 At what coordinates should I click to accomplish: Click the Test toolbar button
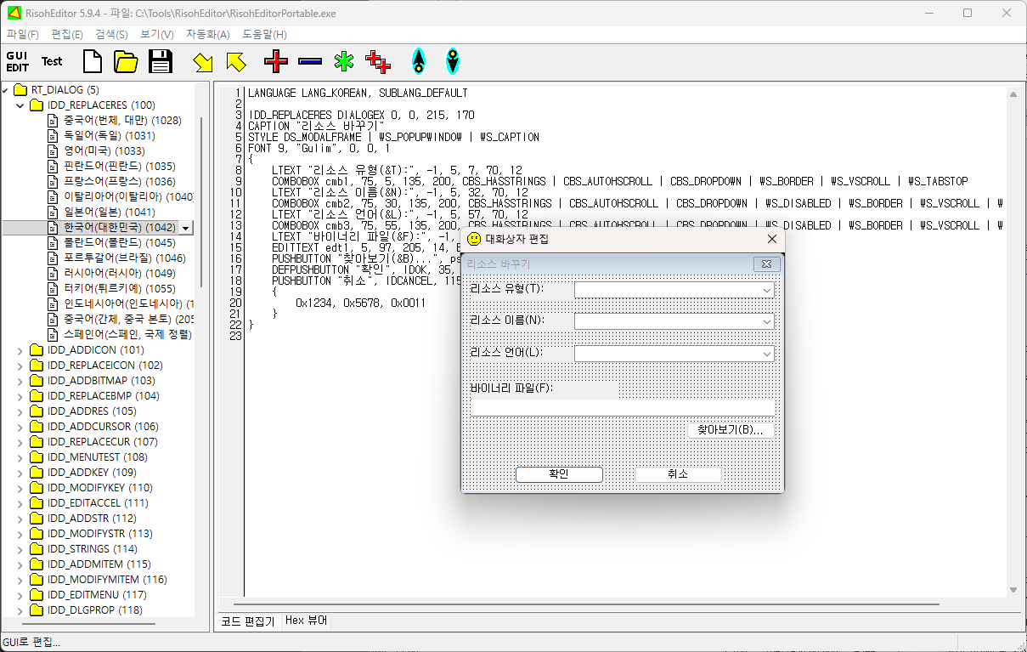click(52, 61)
